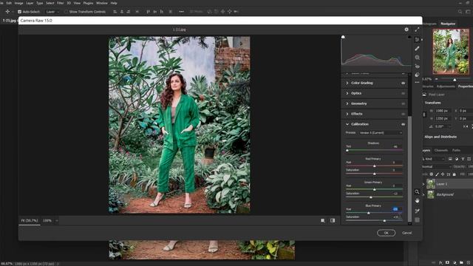This screenshot has height=266, width=473.
Task: Select the Hand tool in Camera Raw
Action: pos(417,200)
